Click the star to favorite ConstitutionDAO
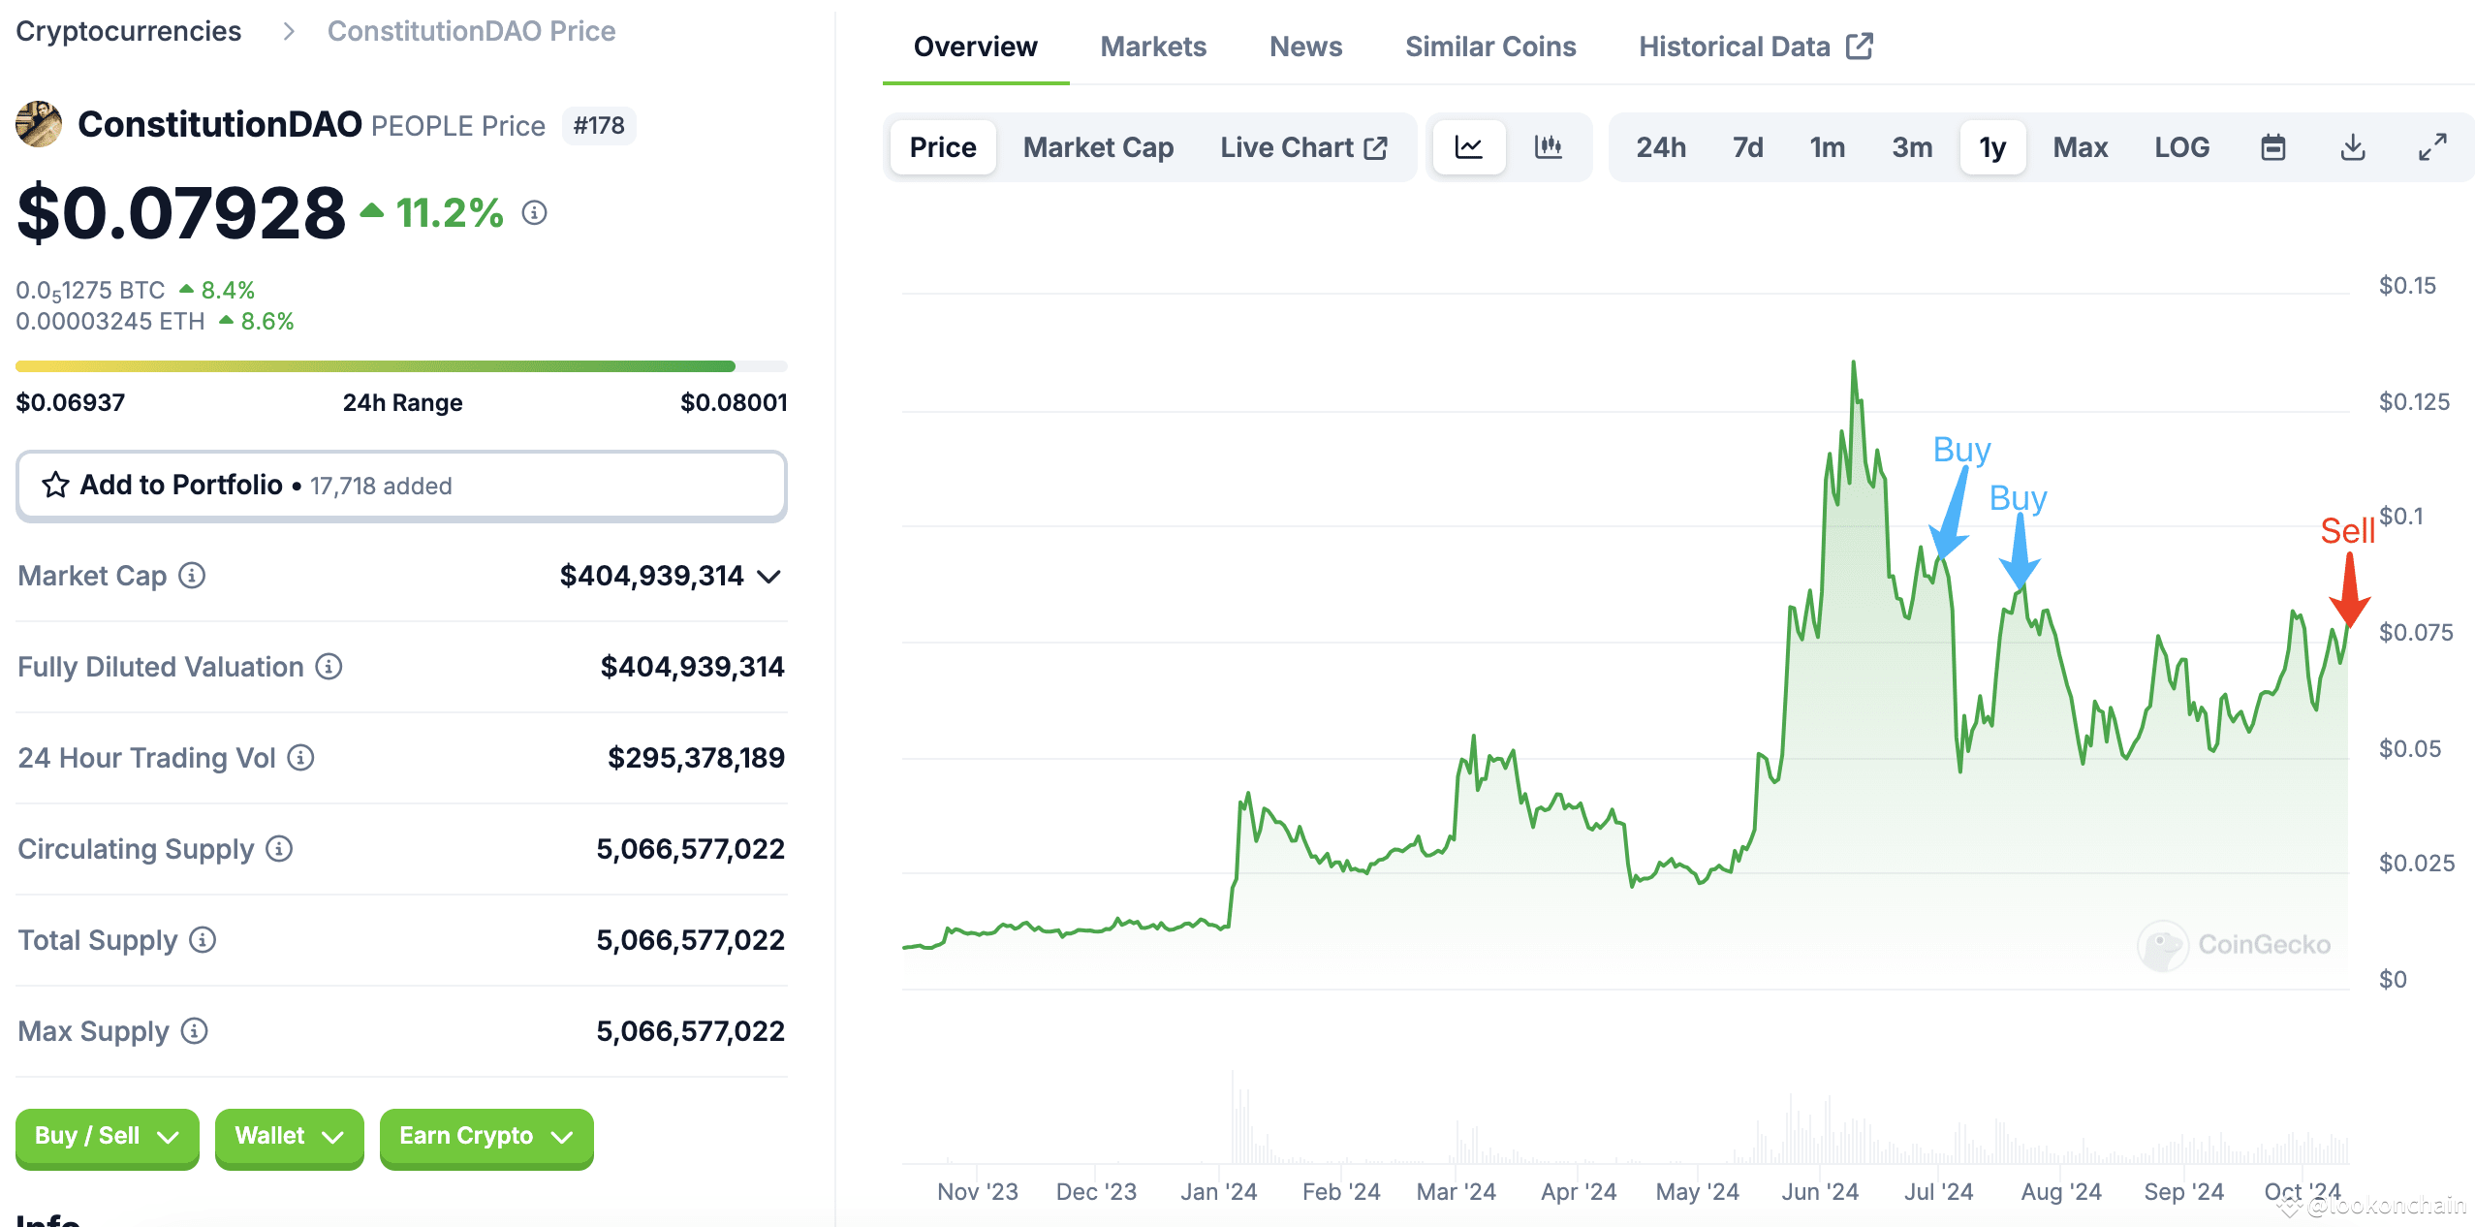The height and width of the screenshot is (1227, 2475). pyautogui.click(x=55, y=485)
